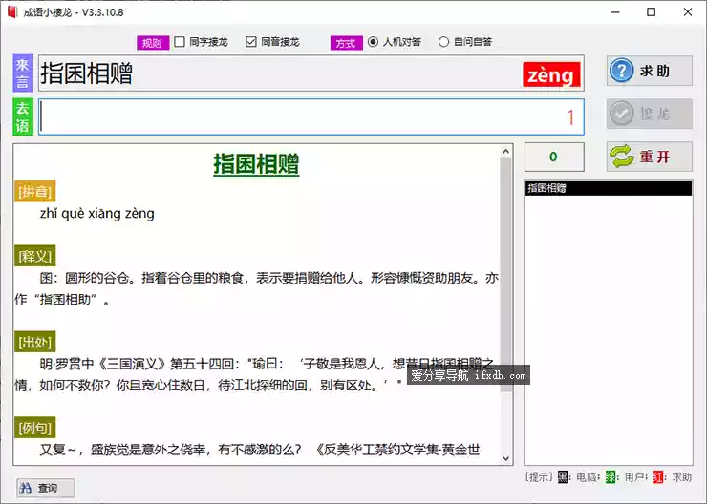Viewport: 707px width, 504px height.
Task: Click the green underlined 指囷相赠 heading
Action: tap(256, 163)
